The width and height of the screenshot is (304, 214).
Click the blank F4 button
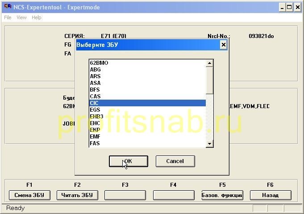point(174,195)
